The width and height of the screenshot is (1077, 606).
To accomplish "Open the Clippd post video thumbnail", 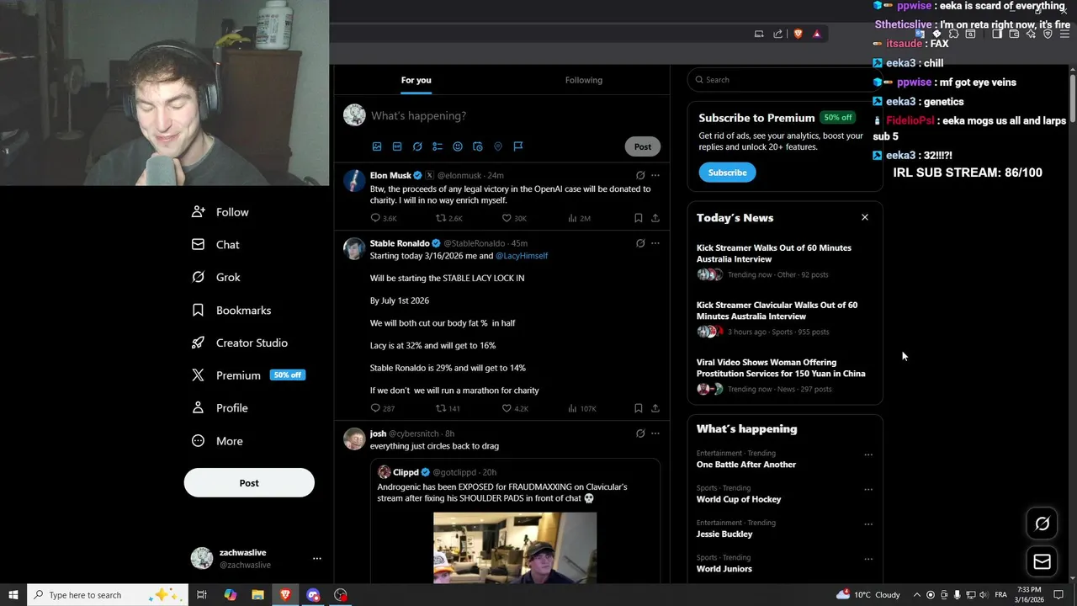I will 515,547.
